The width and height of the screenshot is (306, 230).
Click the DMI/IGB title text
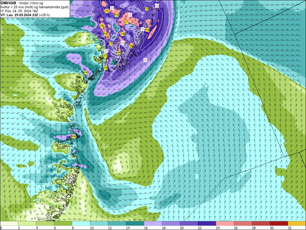(x=8, y=3)
